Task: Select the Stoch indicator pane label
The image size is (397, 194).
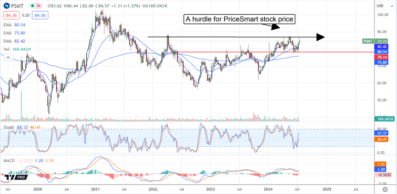Action: [x=9, y=127]
